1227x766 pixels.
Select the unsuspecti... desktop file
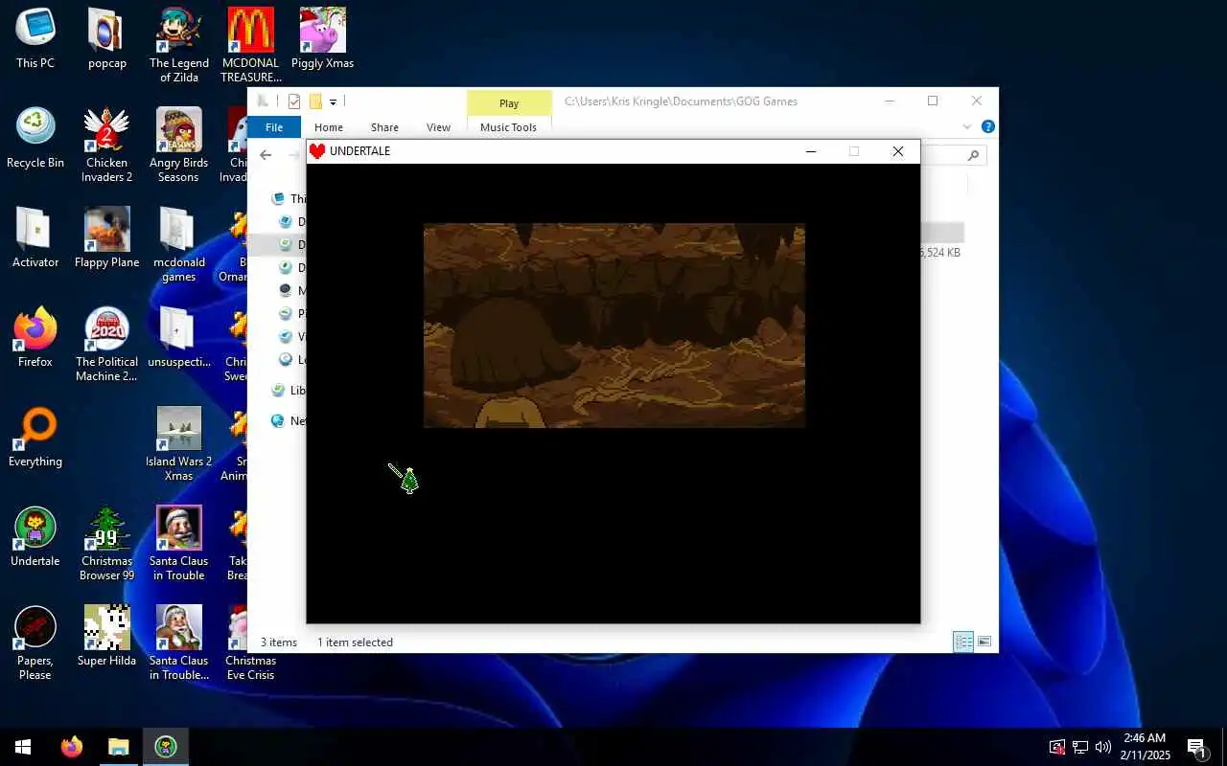tap(179, 338)
